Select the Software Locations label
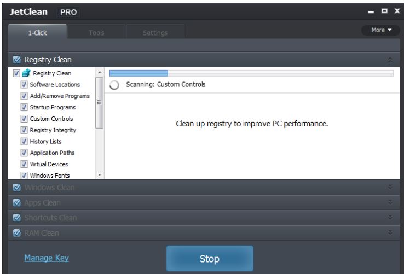 point(55,84)
